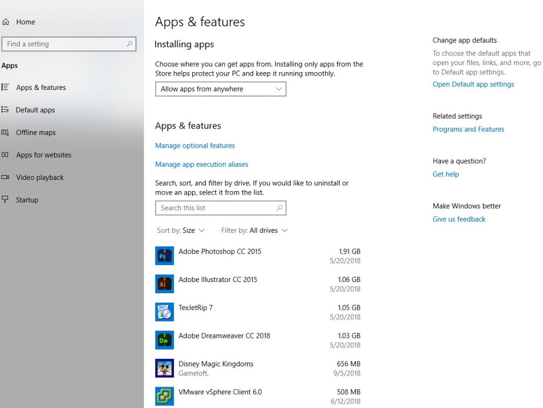The height and width of the screenshot is (408, 543).
Task: Click the Disney Magic Kingdoms icon
Action: click(x=164, y=368)
